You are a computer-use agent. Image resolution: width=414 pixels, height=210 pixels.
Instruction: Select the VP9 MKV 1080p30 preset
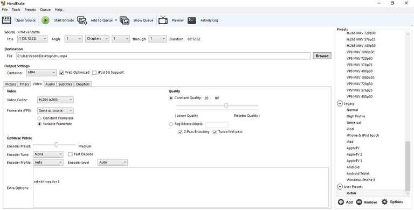click(360, 78)
